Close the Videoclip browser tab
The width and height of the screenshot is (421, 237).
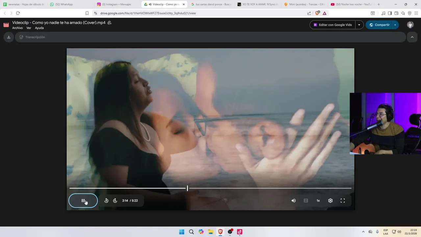[184, 4]
